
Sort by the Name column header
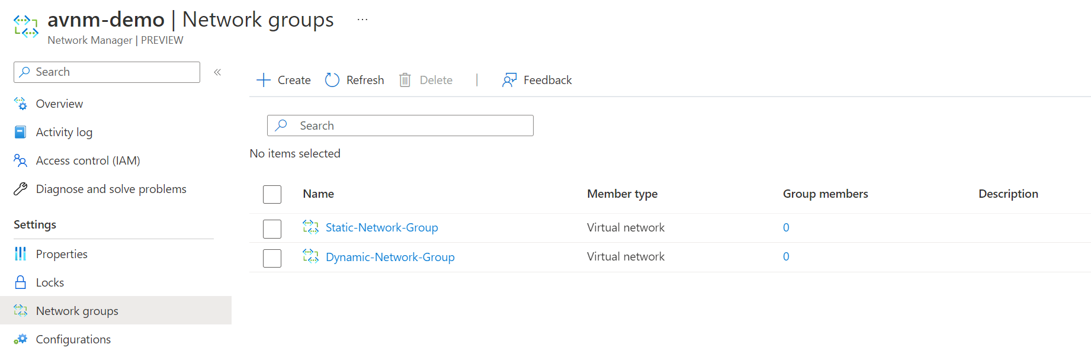[x=319, y=194]
